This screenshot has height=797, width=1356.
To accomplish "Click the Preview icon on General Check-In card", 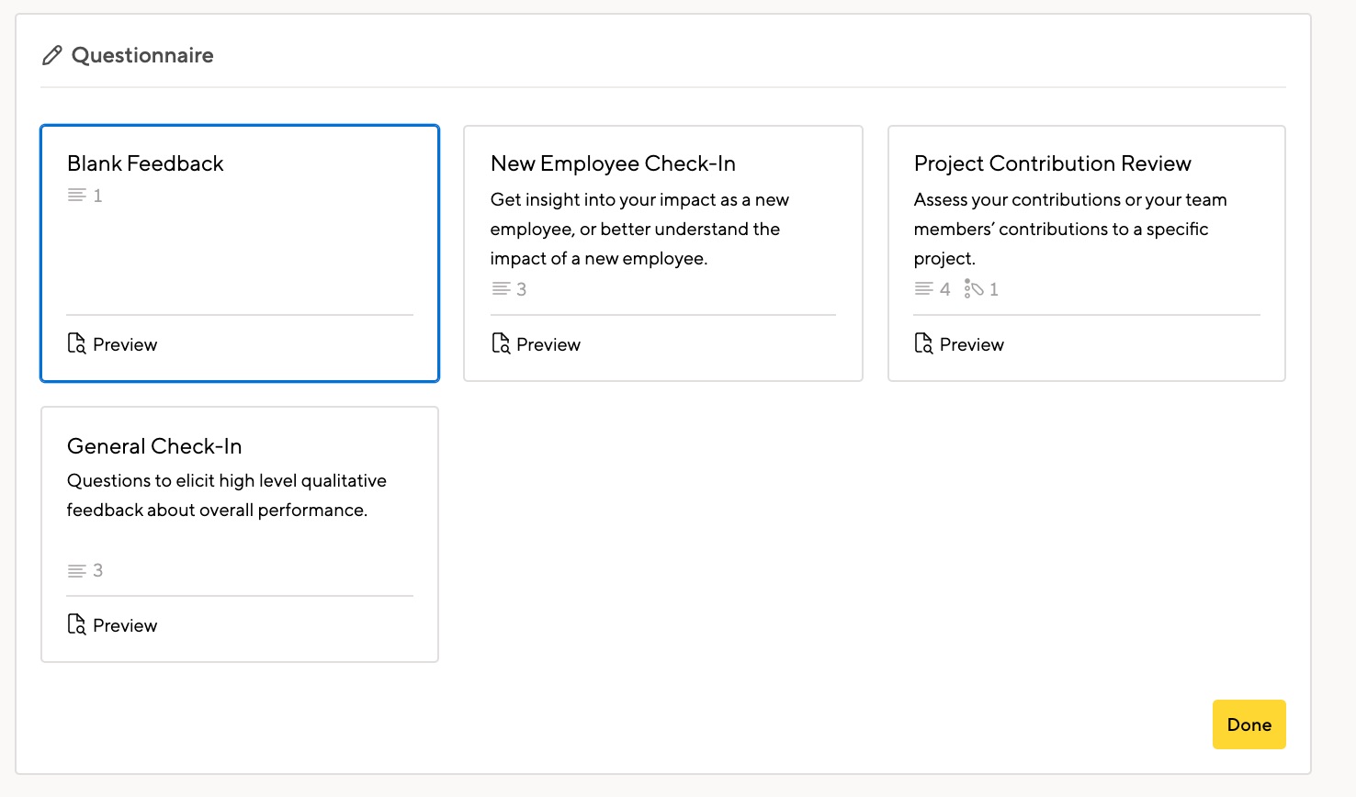I will point(77,624).
